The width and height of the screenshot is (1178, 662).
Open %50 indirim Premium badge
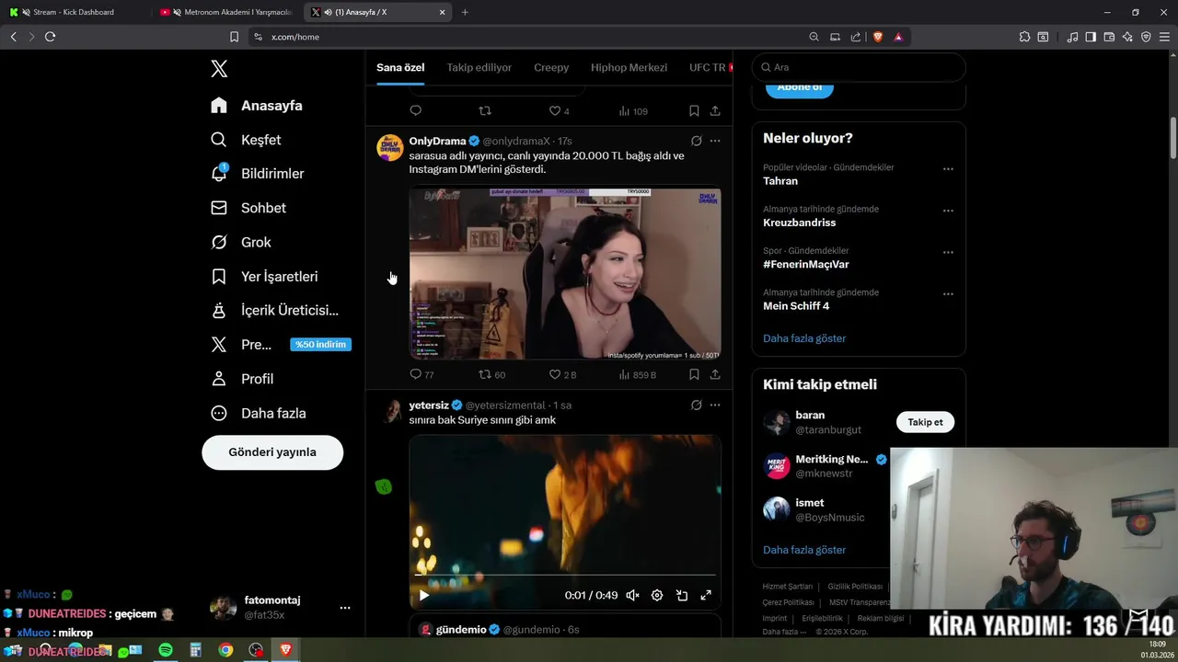click(x=321, y=345)
